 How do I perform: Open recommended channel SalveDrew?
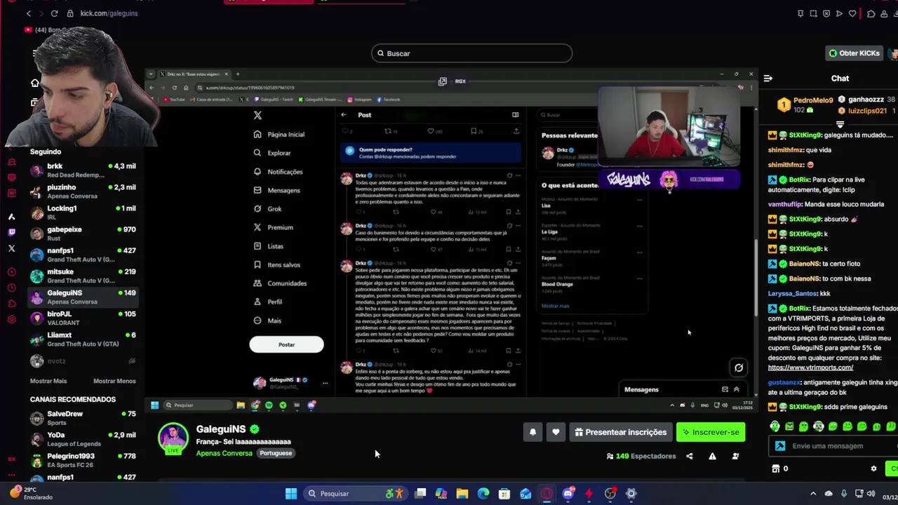pyautogui.click(x=83, y=418)
